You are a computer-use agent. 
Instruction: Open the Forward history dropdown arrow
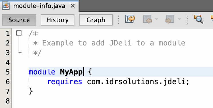point(179,19)
